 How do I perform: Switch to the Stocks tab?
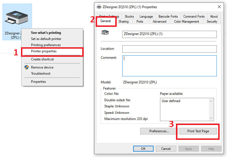129,16
